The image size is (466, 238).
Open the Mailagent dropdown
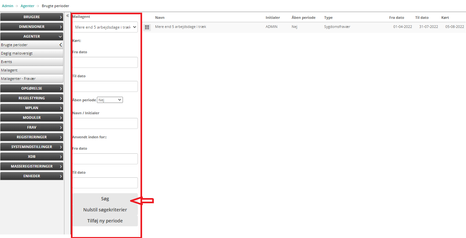[x=105, y=27]
